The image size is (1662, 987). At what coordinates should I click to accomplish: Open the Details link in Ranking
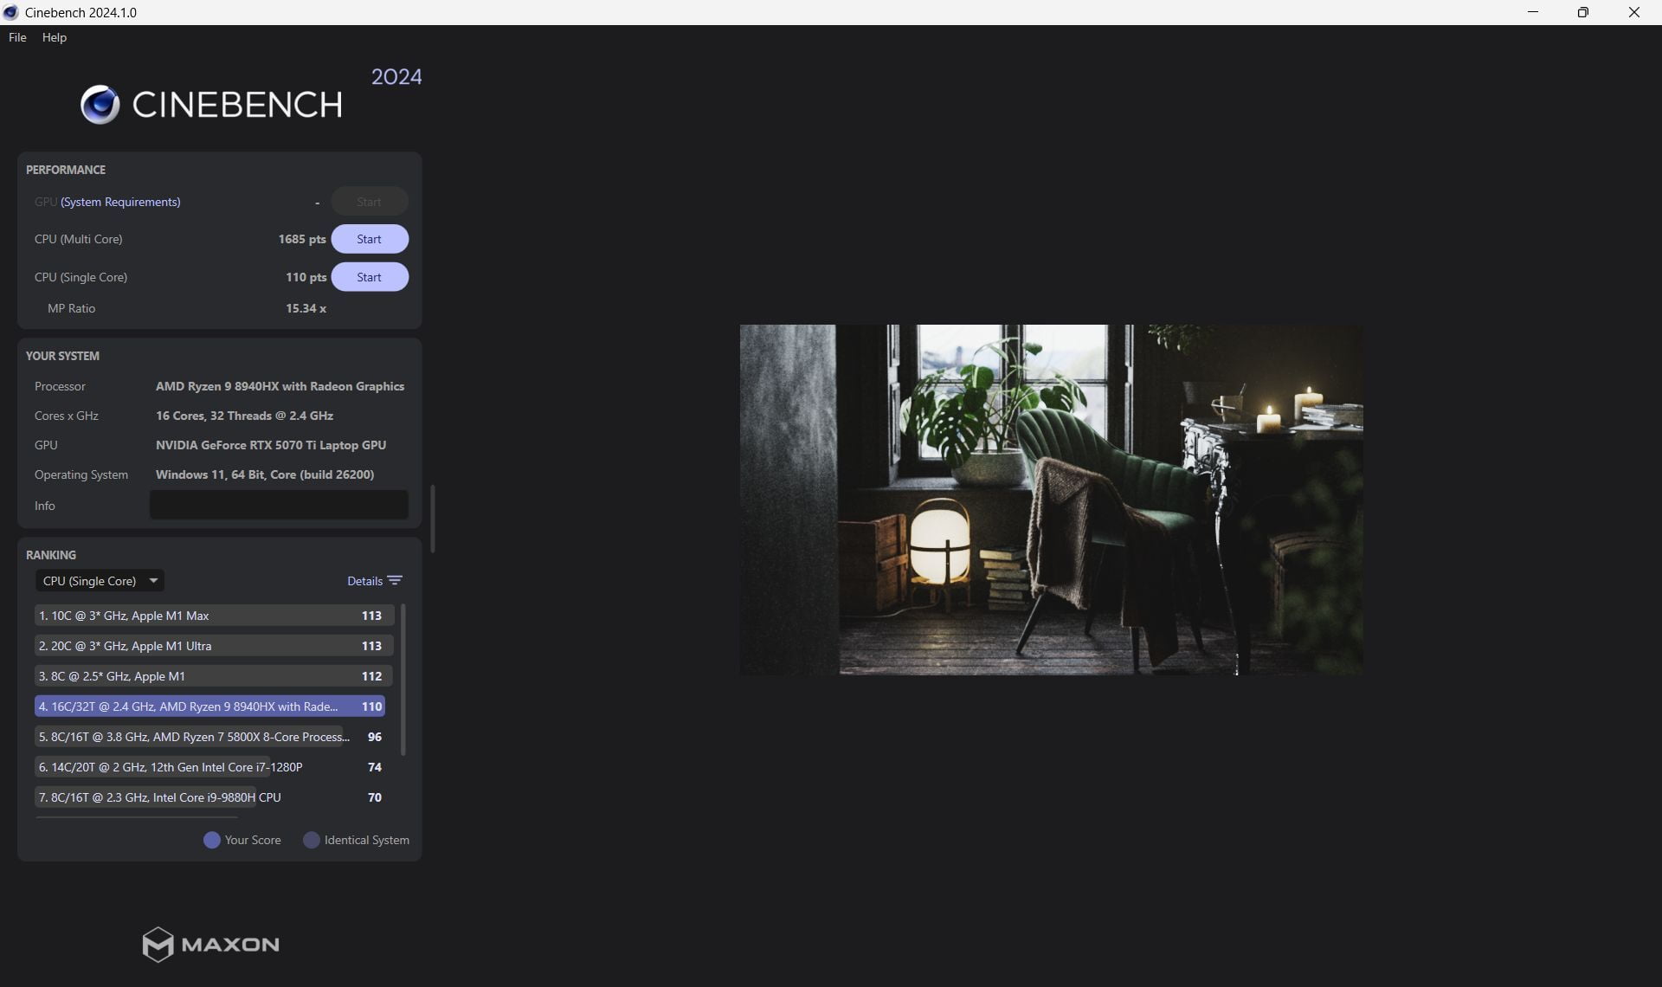pos(364,581)
